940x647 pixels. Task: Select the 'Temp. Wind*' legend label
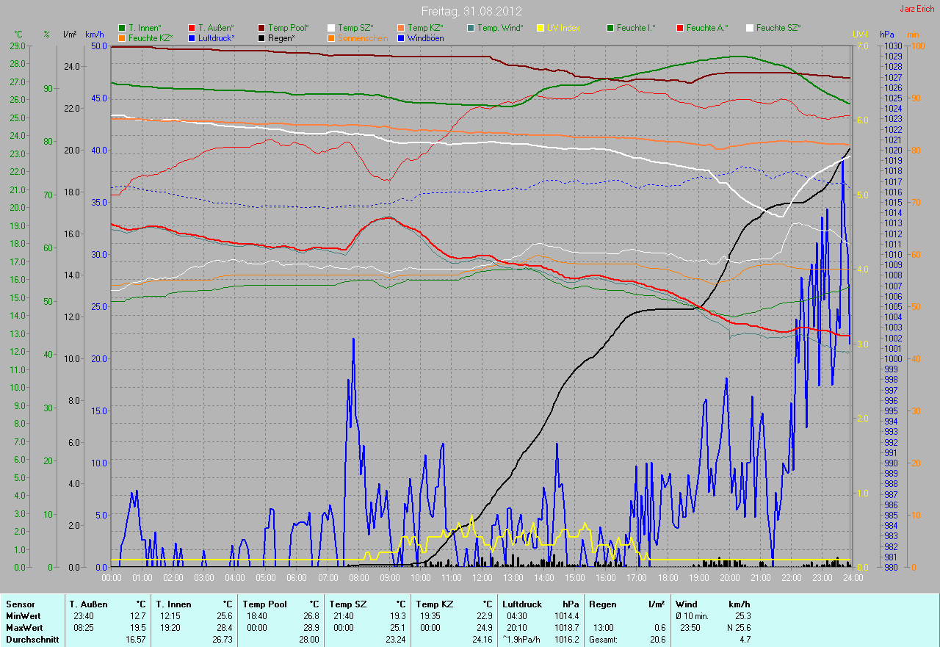tap(500, 28)
